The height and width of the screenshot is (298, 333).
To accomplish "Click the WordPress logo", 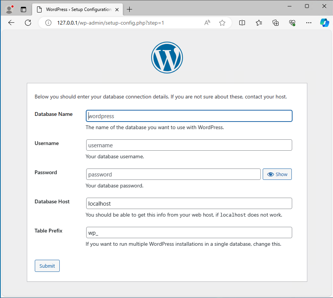I will (x=167, y=58).
